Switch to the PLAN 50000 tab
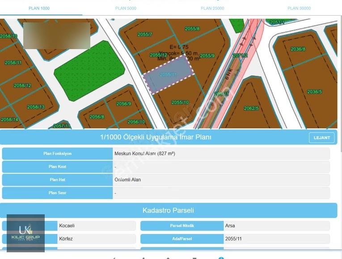Screen dimensions: 342x259 299,8
